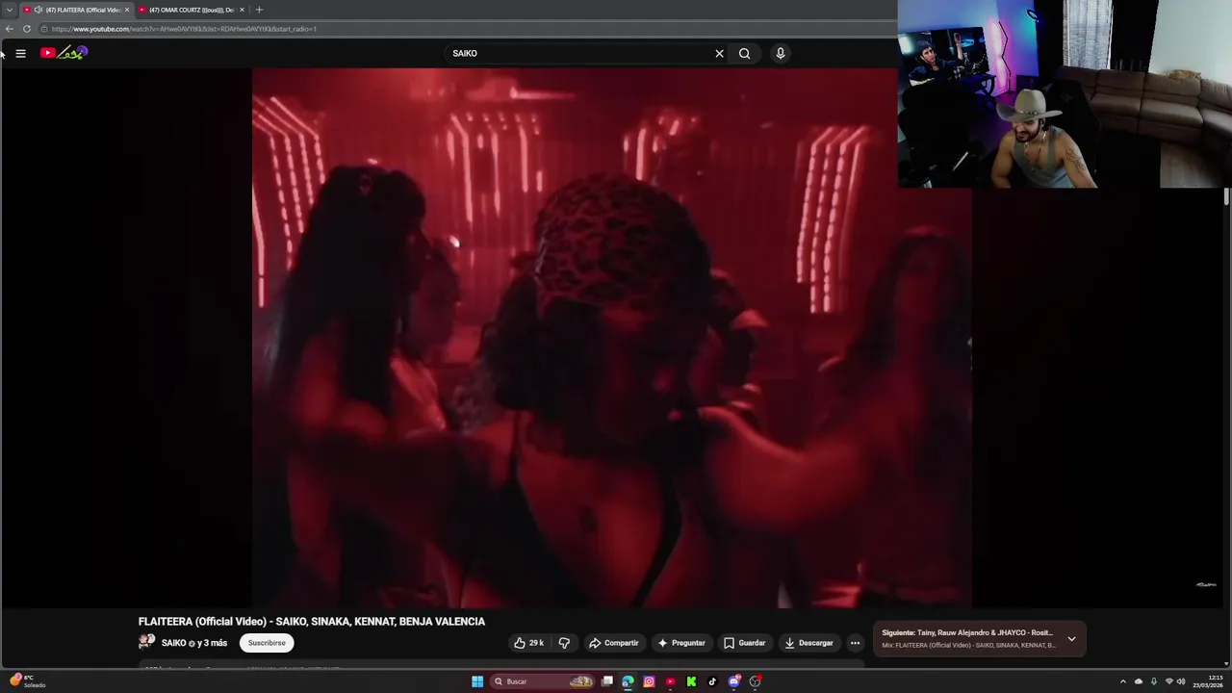Download video with Descargar button

(x=808, y=643)
